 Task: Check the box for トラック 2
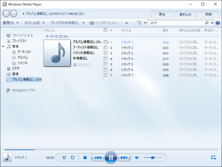105,47
